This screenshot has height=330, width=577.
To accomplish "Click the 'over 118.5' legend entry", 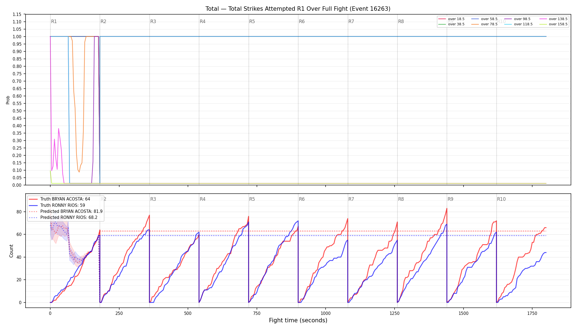I will pyautogui.click(x=518, y=24).
